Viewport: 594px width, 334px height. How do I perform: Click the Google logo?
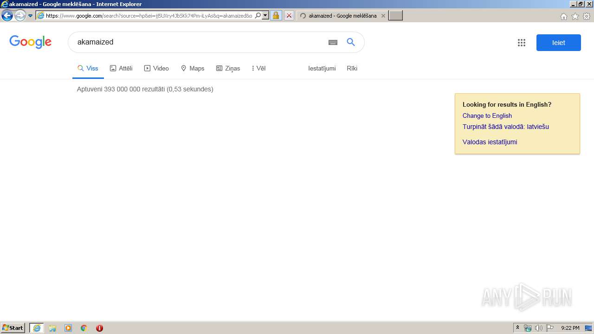click(31, 42)
